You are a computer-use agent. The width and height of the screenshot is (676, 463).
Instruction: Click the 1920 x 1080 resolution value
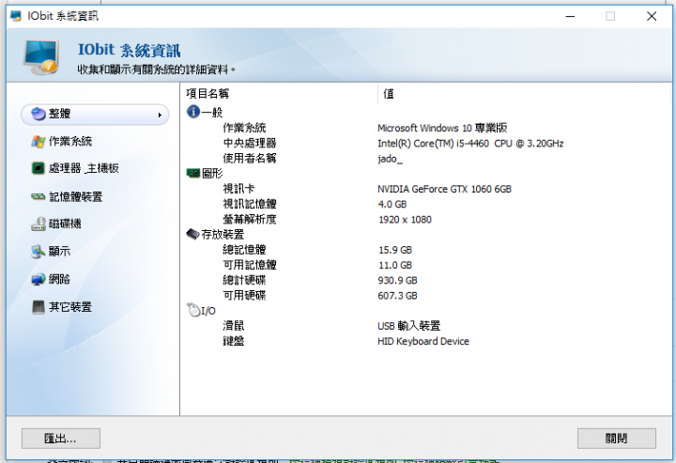(x=405, y=220)
